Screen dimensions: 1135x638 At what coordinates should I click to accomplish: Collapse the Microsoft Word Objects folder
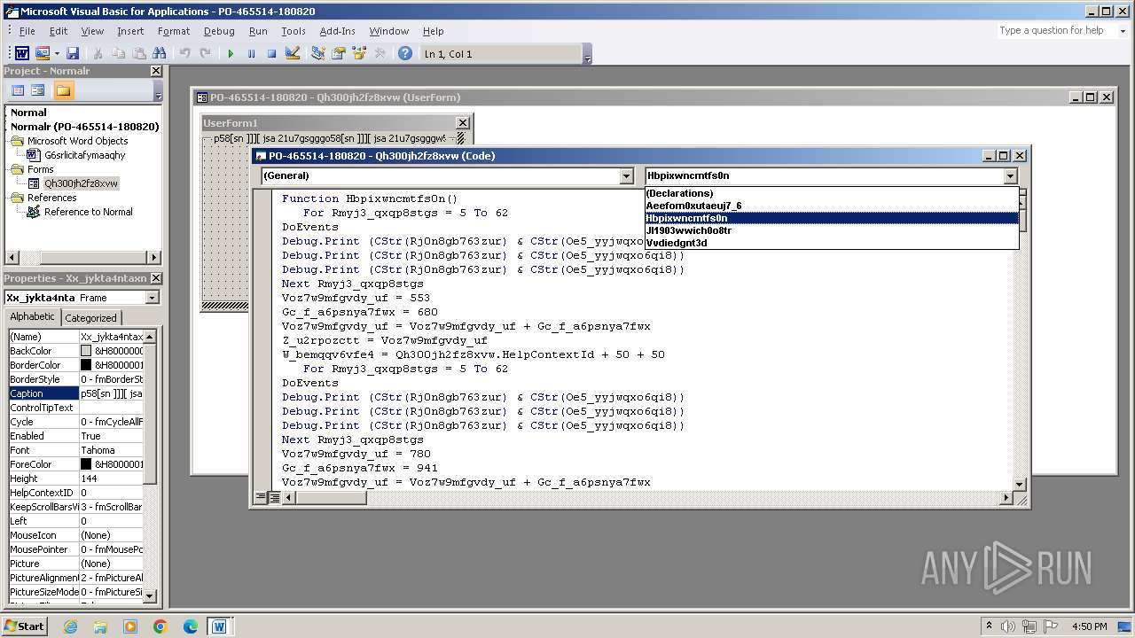tap(17, 141)
